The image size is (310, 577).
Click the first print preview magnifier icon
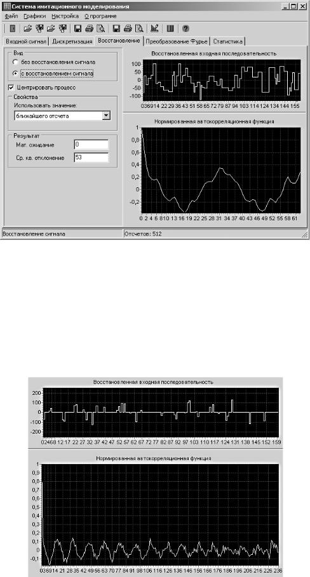pos(100,29)
